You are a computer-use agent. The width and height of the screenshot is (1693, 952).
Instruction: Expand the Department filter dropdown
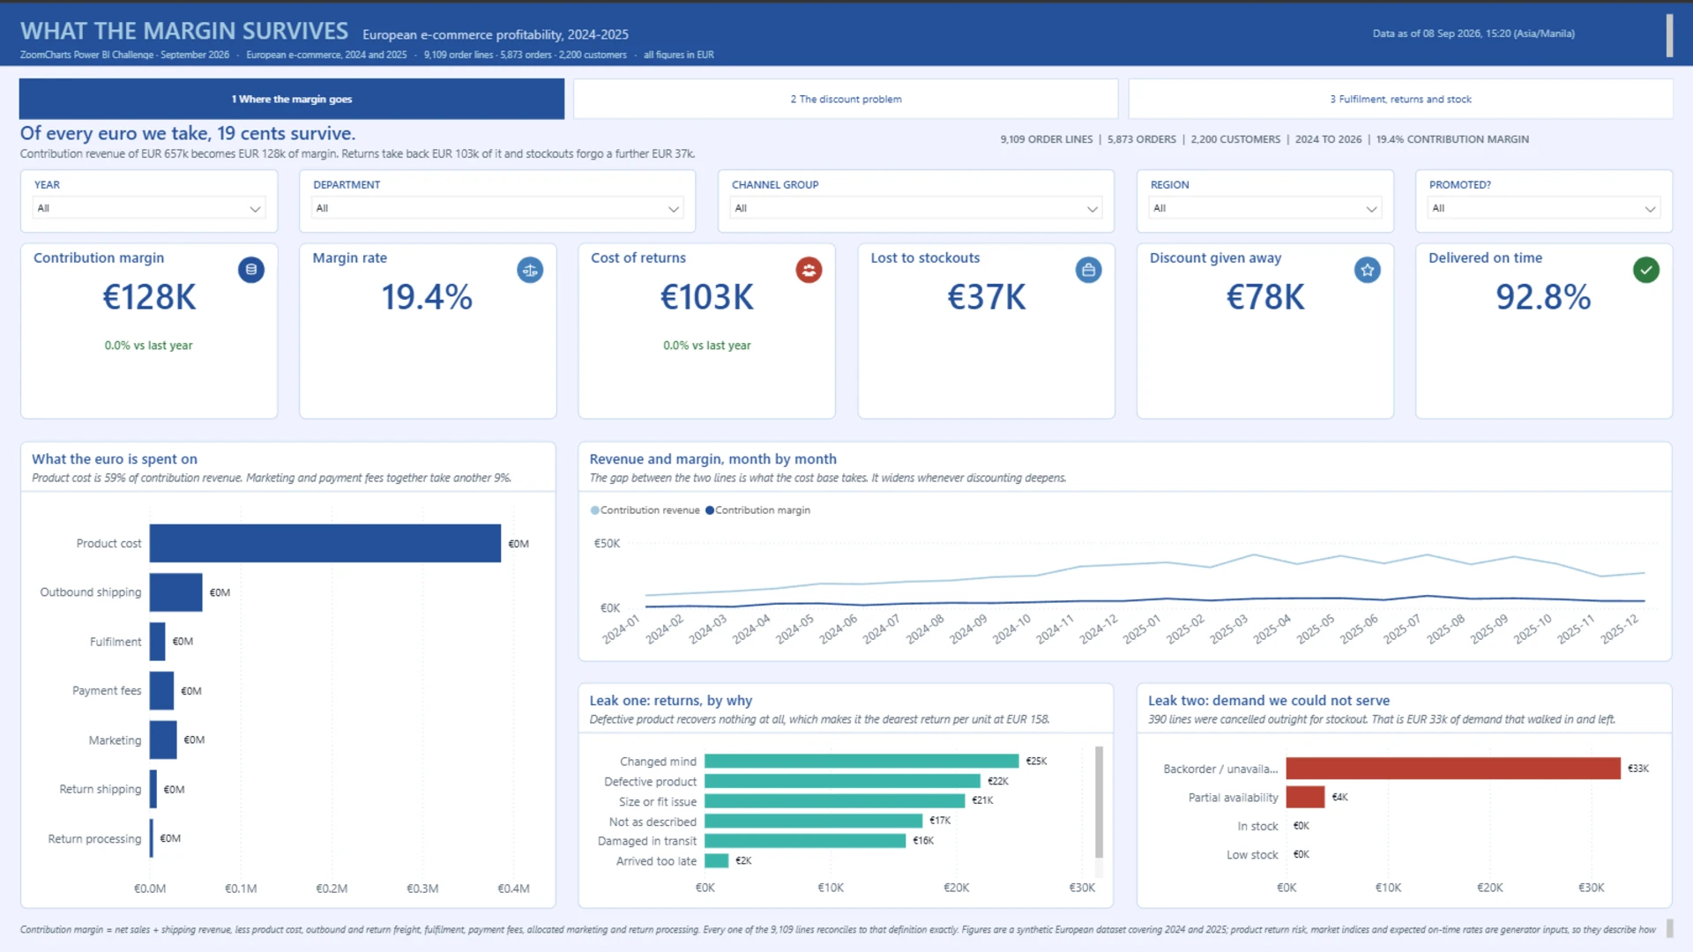click(497, 208)
